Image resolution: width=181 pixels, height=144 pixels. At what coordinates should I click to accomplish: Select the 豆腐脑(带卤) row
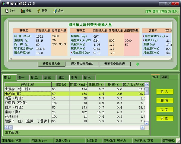point(75,103)
